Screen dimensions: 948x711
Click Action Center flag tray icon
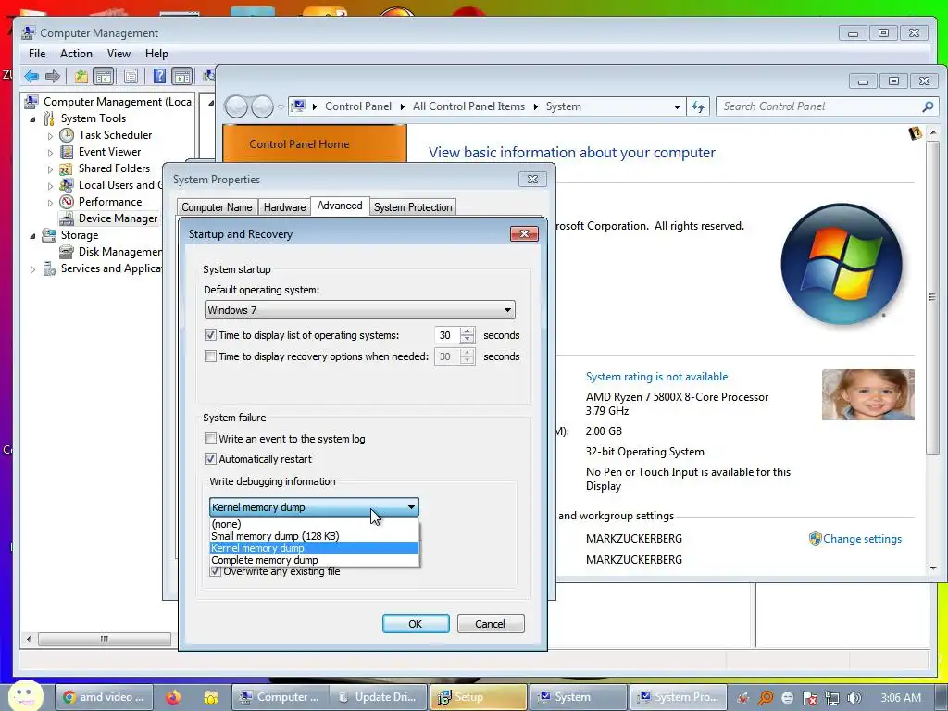tap(809, 698)
